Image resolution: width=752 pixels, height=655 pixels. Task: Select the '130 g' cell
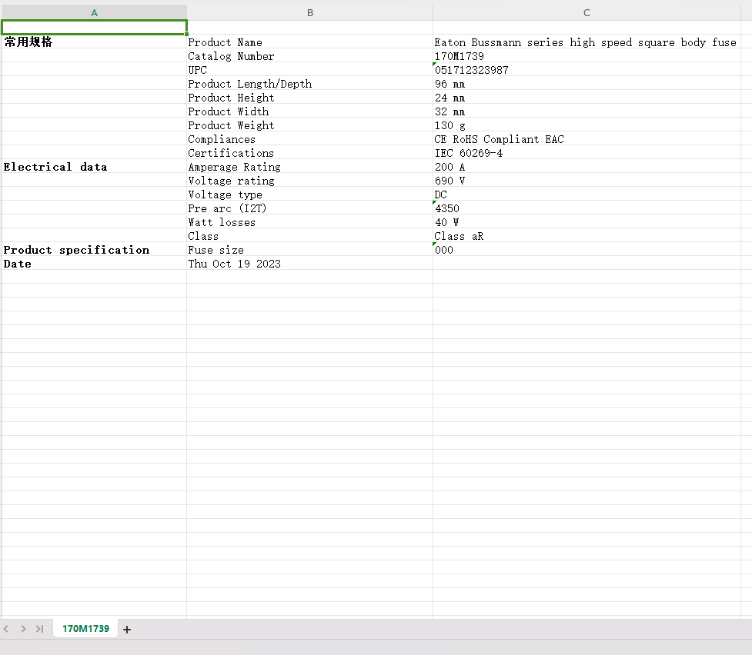coord(587,125)
